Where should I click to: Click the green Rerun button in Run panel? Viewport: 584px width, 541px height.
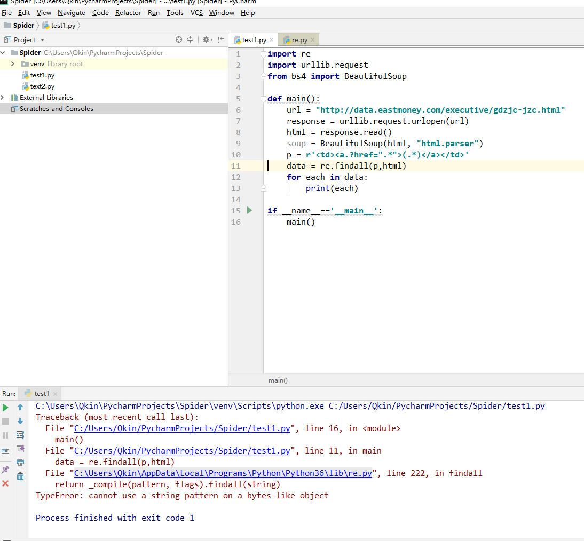pyautogui.click(x=5, y=408)
